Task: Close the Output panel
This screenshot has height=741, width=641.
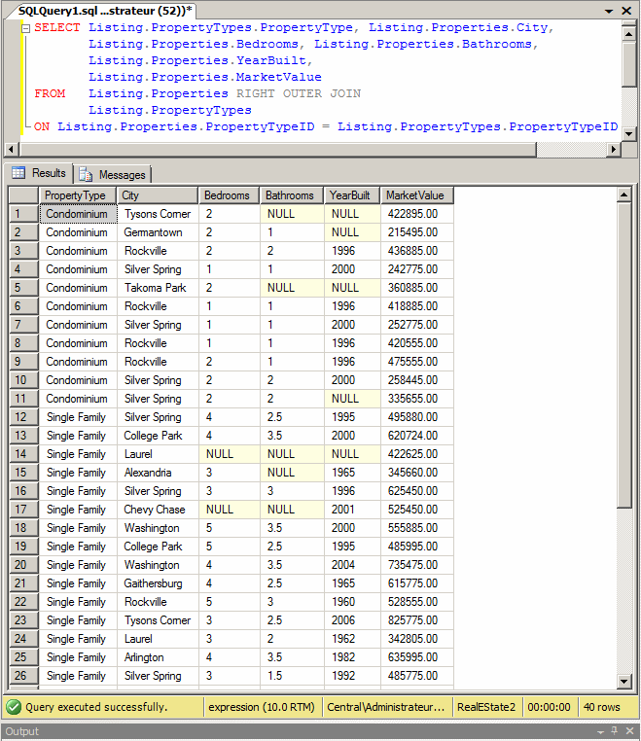Action: click(629, 730)
